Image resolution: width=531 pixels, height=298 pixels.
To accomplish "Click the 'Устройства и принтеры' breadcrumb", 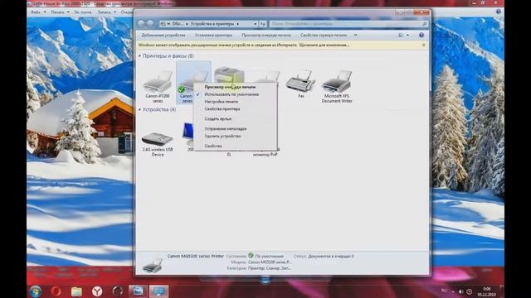I will click(212, 24).
